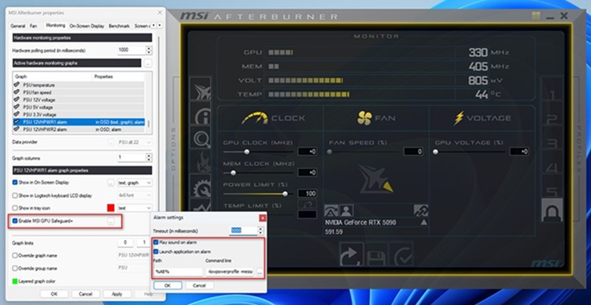
Task: Switch to the On-Screen Display tab
Action: click(x=87, y=26)
